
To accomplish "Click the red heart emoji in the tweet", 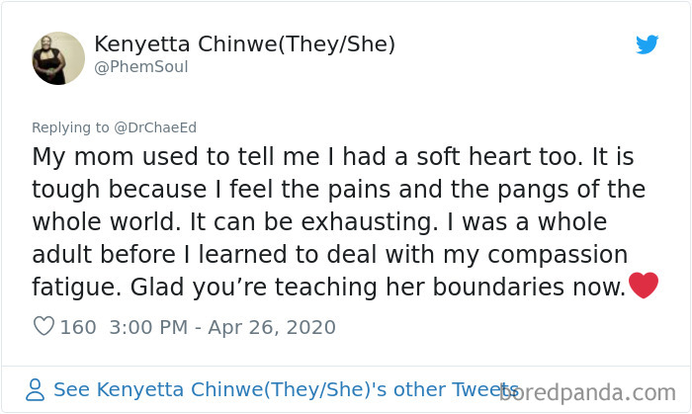I will [x=644, y=287].
